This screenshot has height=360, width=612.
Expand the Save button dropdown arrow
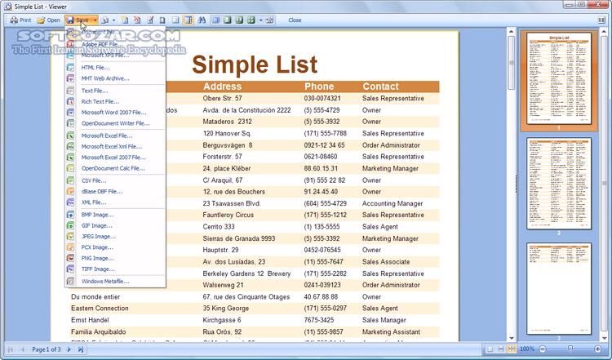pyautogui.click(x=95, y=20)
